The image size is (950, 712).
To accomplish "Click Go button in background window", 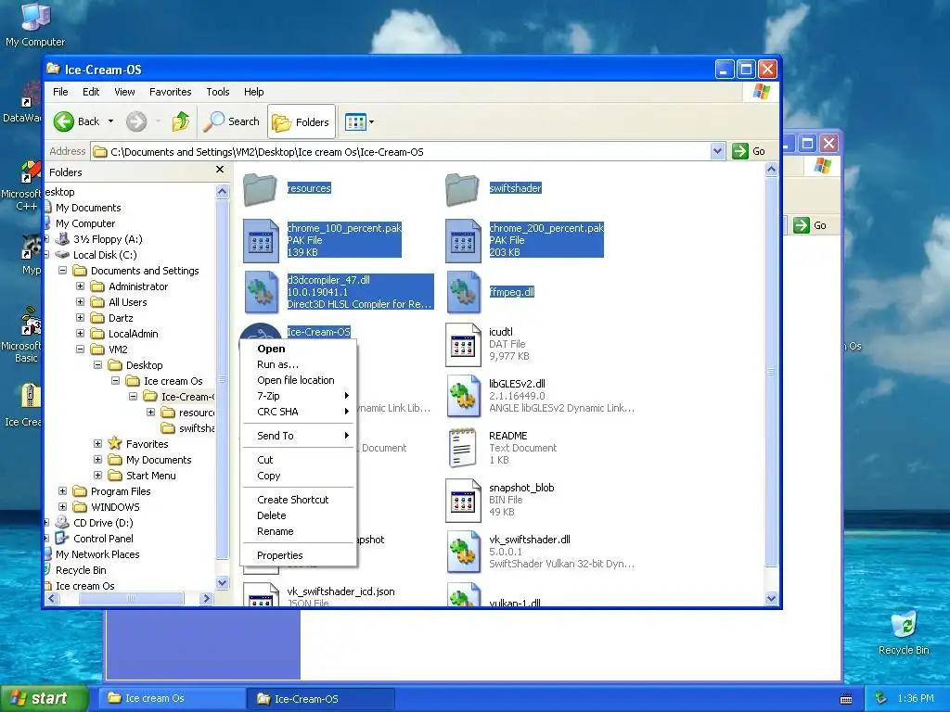I will pos(810,225).
